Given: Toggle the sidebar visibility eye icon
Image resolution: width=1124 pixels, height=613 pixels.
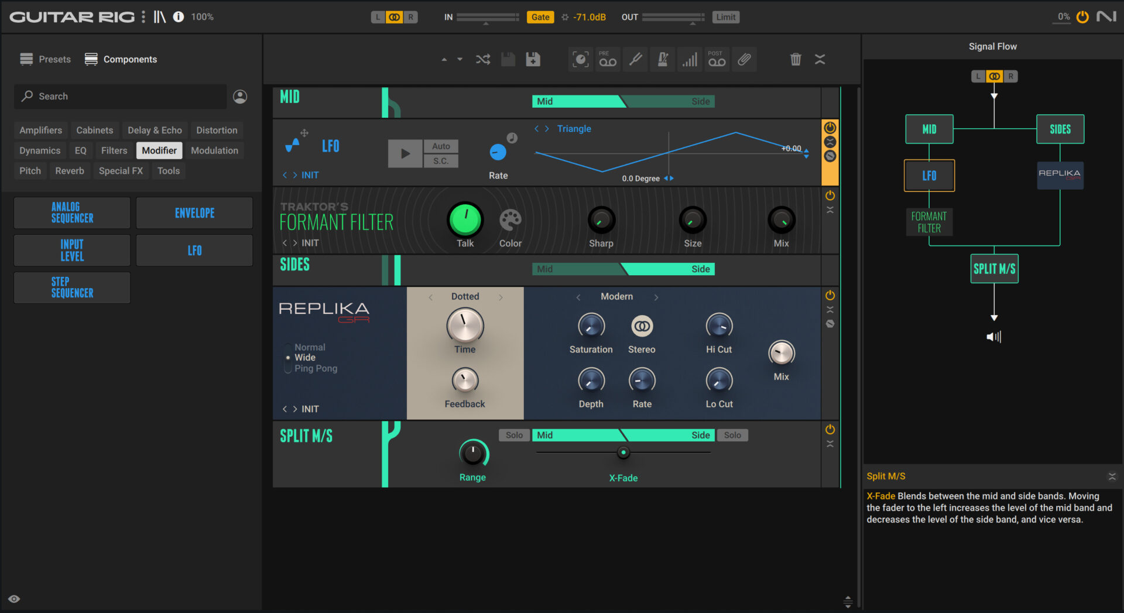Looking at the screenshot, I should [x=14, y=599].
